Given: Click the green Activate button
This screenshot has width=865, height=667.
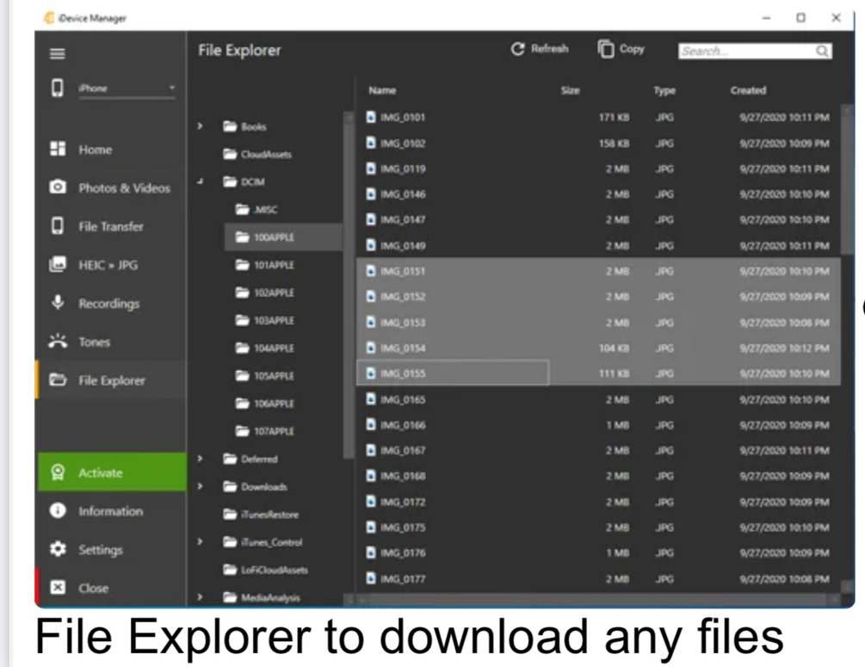Looking at the screenshot, I should click(112, 472).
